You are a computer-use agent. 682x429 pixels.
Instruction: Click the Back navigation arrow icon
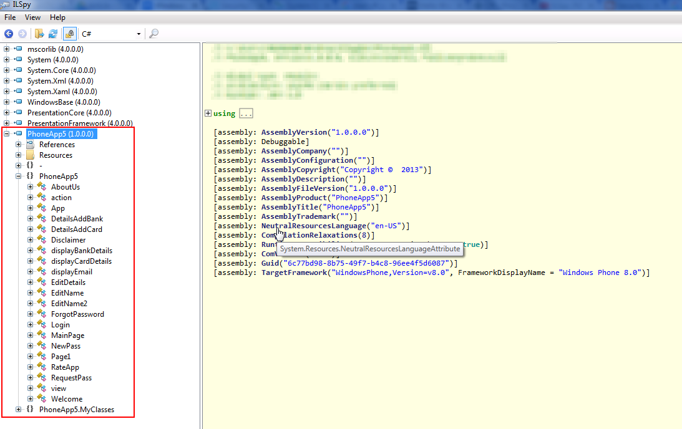point(9,34)
